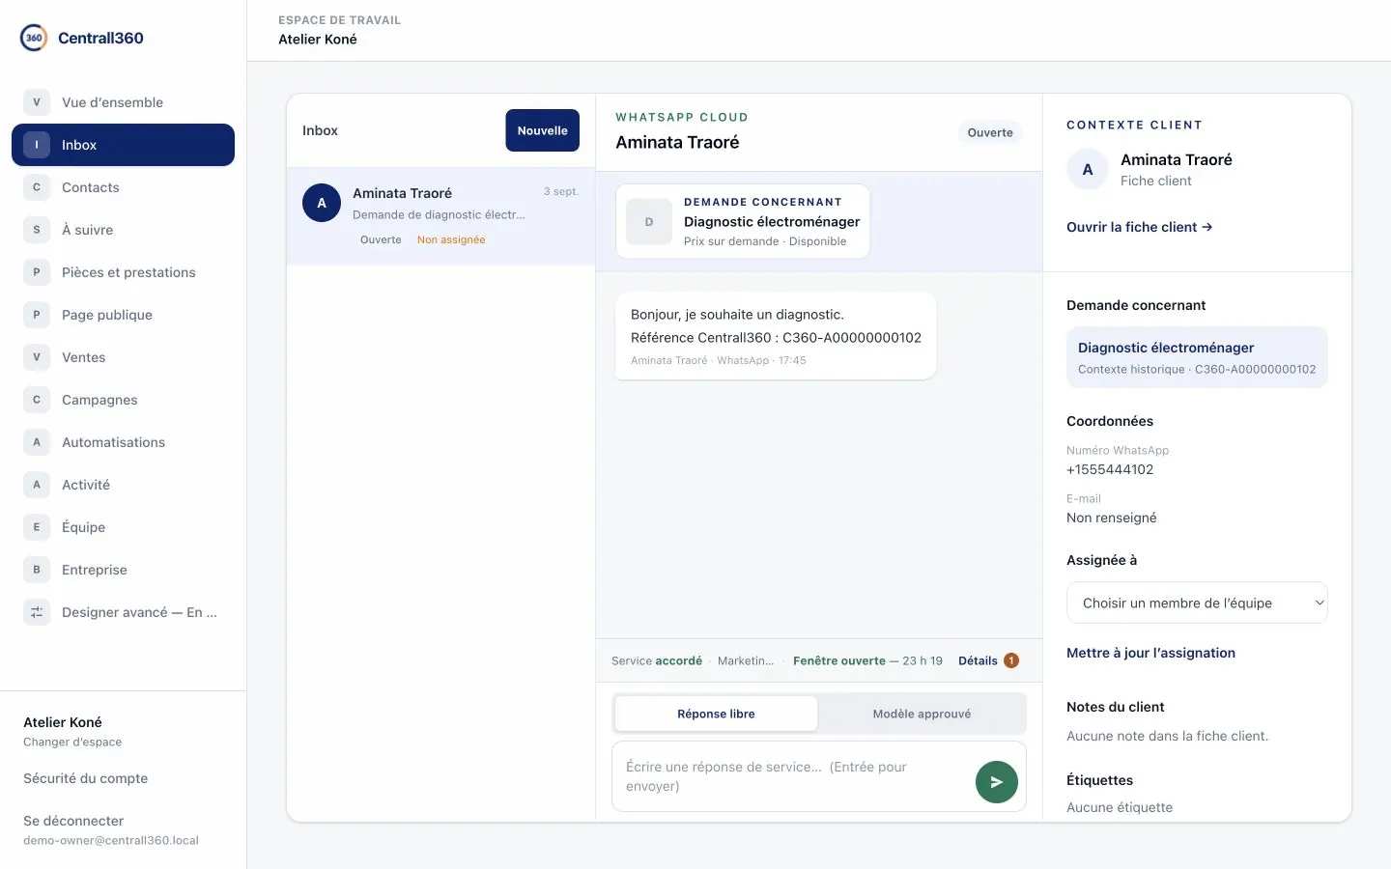Click the Campagnes sidebar letter icon
The width and height of the screenshot is (1391, 869).
pyautogui.click(x=37, y=400)
